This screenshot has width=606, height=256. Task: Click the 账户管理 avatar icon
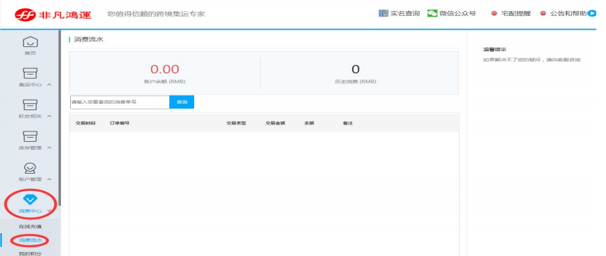pyautogui.click(x=30, y=167)
